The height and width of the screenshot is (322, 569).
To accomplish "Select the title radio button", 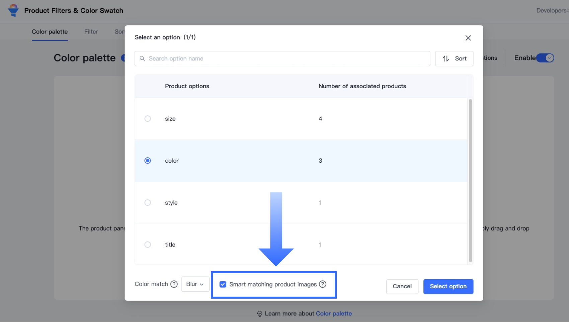I will (x=148, y=245).
